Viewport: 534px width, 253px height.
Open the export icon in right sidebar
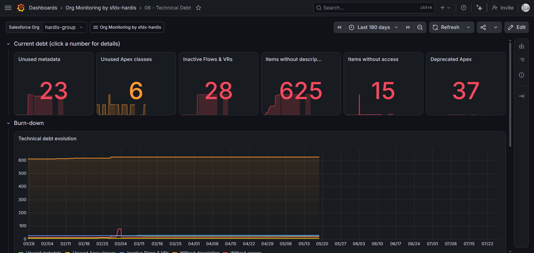point(521,46)
